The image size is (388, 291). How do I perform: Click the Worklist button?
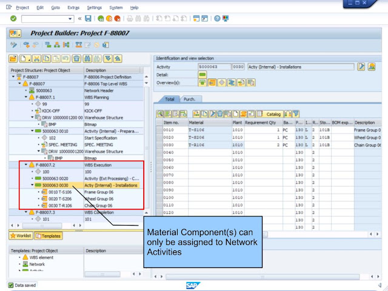pos(21,236)
